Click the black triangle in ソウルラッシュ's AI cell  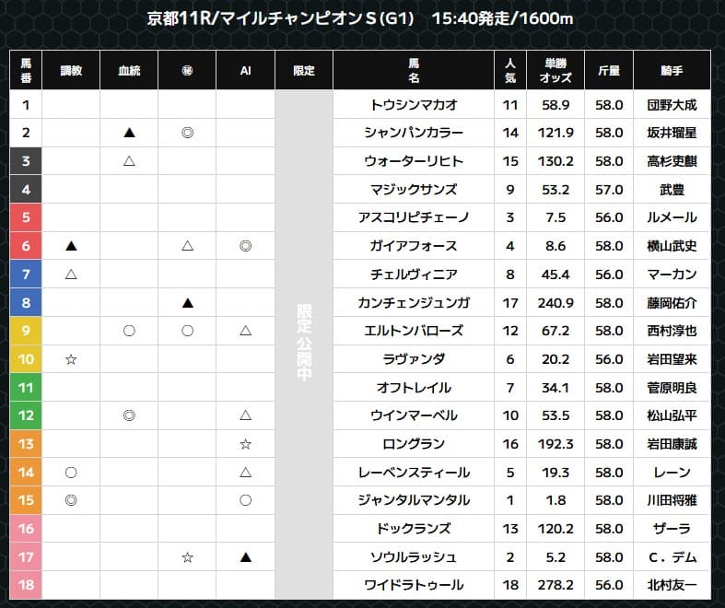point(245,557)
